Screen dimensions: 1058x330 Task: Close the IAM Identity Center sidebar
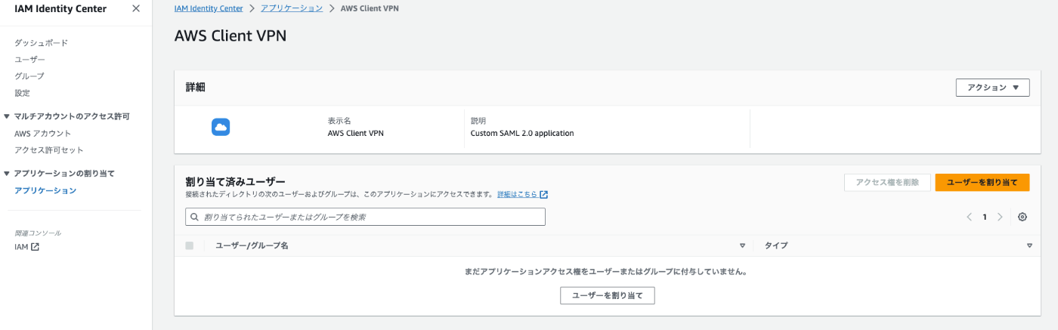136,8
